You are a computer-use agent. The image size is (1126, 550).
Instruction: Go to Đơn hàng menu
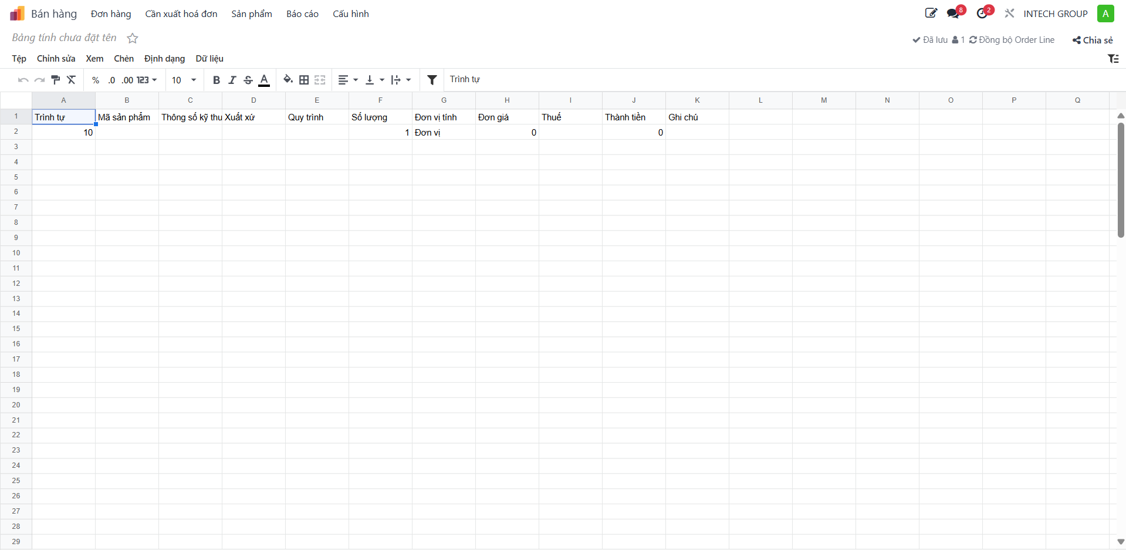(111, 14)
